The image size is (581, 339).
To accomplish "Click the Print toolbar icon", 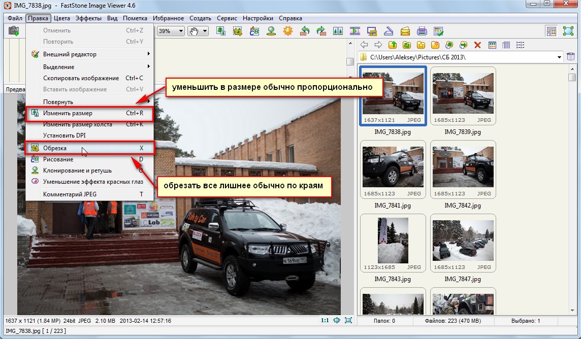I will [x=422, y=31].
